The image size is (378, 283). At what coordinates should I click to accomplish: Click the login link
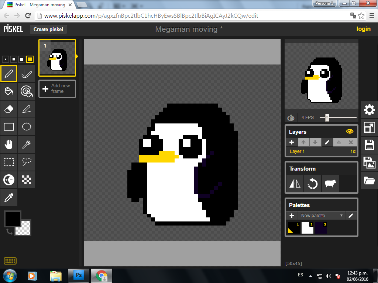coord(363,29)
